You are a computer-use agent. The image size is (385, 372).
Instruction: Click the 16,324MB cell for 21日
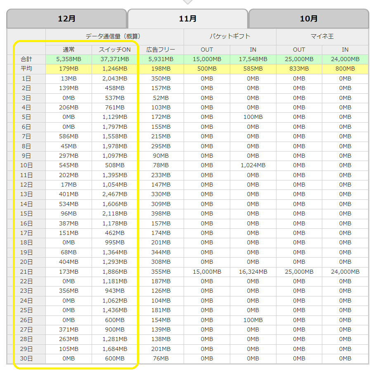[x=253, y=272]
